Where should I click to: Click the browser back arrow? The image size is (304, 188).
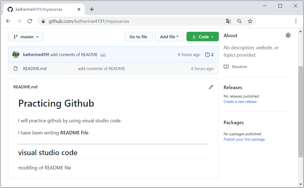(8, 21)
